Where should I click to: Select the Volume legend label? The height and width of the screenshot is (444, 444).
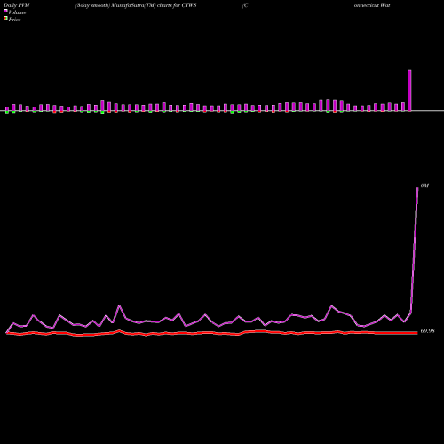tap(17, 12)
